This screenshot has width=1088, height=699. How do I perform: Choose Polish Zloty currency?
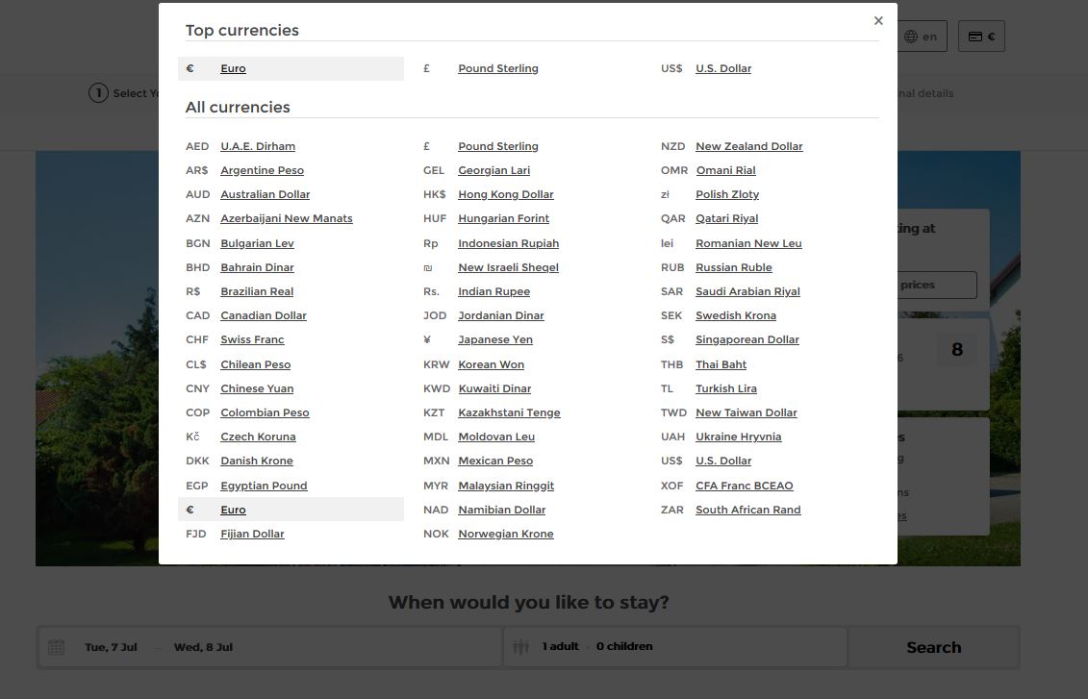[726, 195]
